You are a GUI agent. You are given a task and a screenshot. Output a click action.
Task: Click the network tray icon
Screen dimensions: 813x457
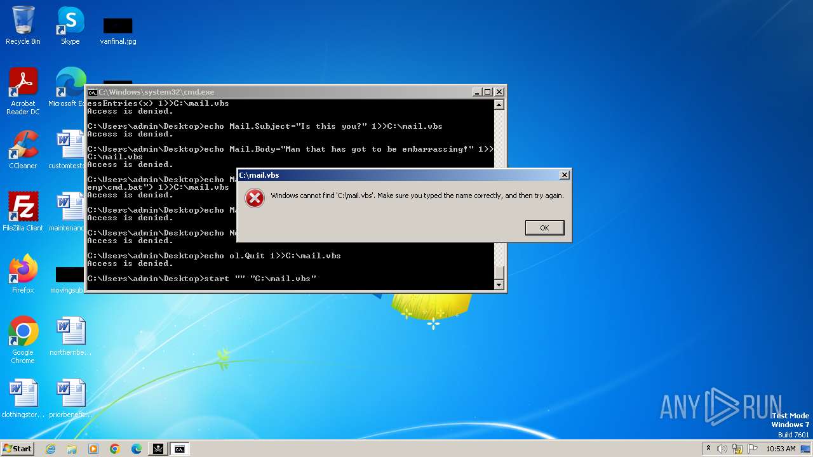tap(737, 449)
